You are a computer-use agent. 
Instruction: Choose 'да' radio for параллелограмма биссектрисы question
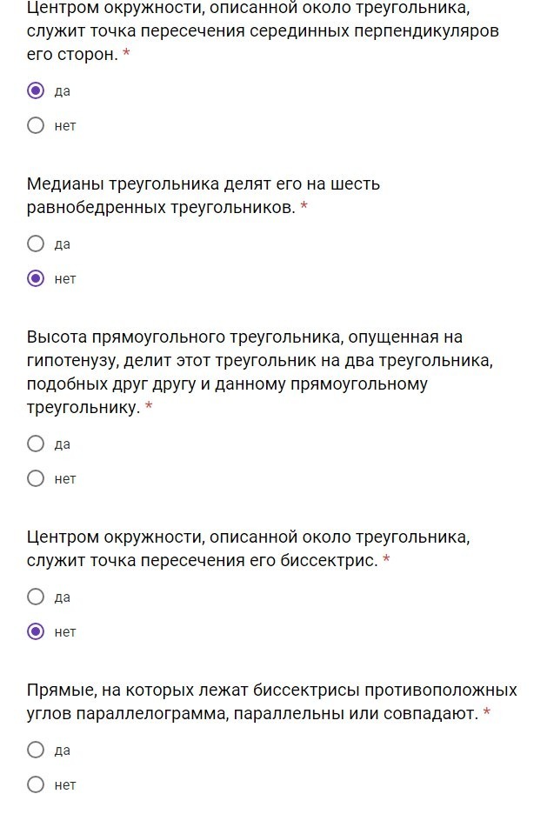(x=36, y=750)
